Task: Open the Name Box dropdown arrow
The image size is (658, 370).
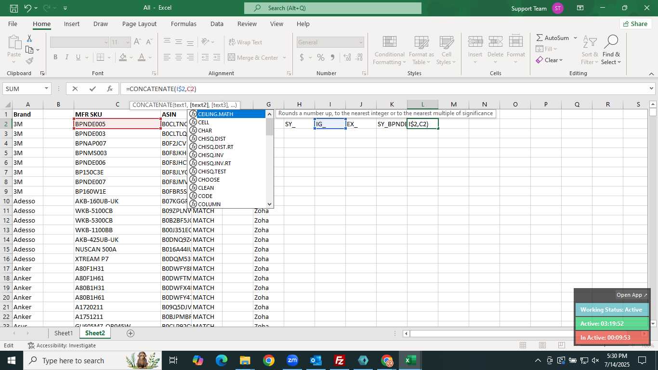Action: point(47,89)
